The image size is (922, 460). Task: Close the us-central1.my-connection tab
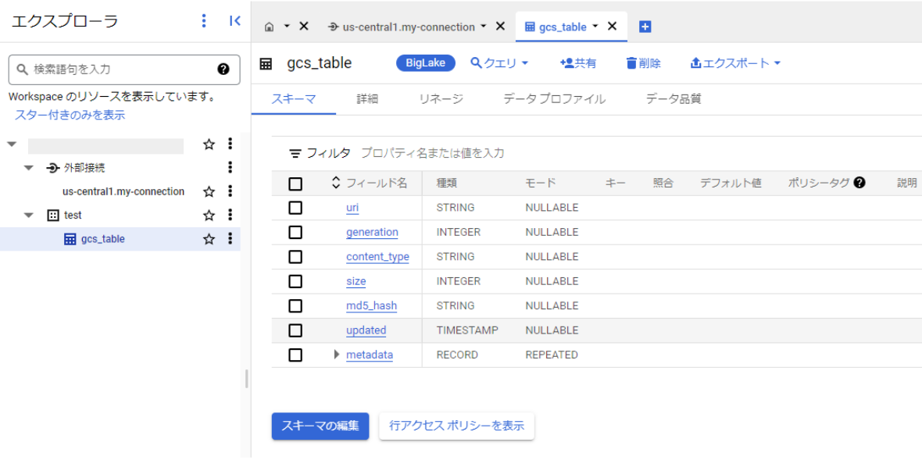point(500,27)
